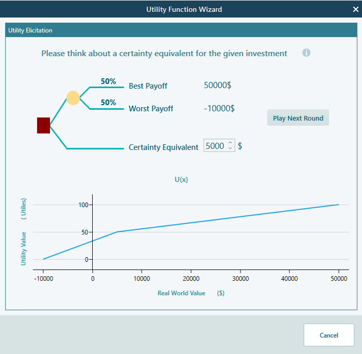This screenshot has width=362, height=354.
Task: Click the Utility Value axis label
Action: [24, 248]
